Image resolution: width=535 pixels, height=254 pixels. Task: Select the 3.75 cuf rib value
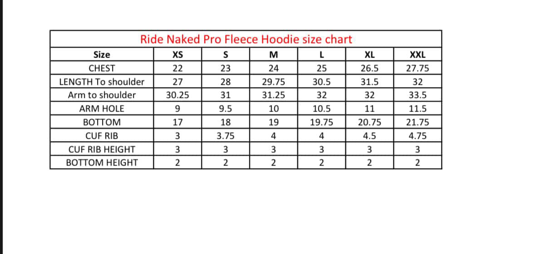coord(225,136)
